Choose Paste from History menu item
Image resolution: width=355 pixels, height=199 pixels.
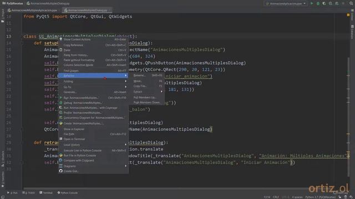point(93,55)
